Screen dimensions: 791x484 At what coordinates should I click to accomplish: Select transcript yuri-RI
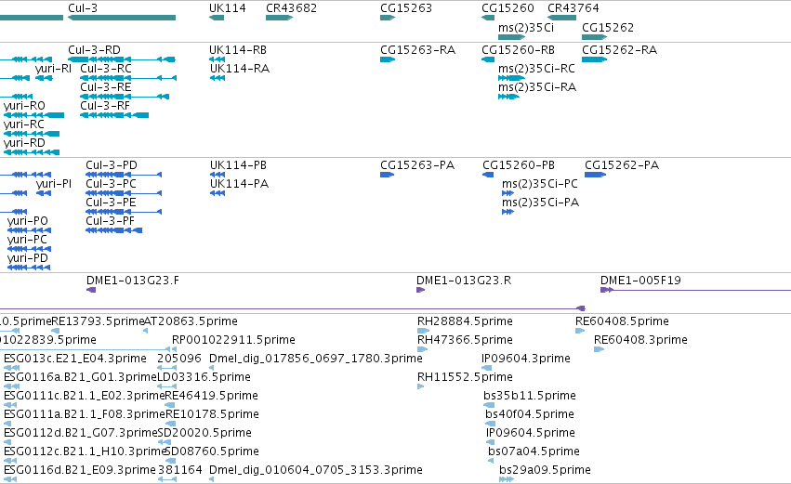click(54, 69)
